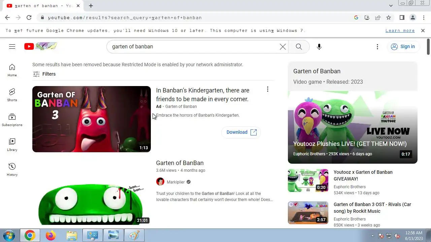Open the Filters options
The width and height of the screenshot is (431, 242).
click(44, 74)
